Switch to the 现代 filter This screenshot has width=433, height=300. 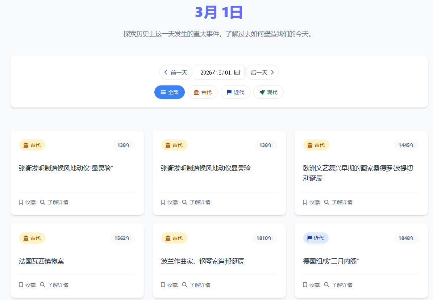coord(268,92)
